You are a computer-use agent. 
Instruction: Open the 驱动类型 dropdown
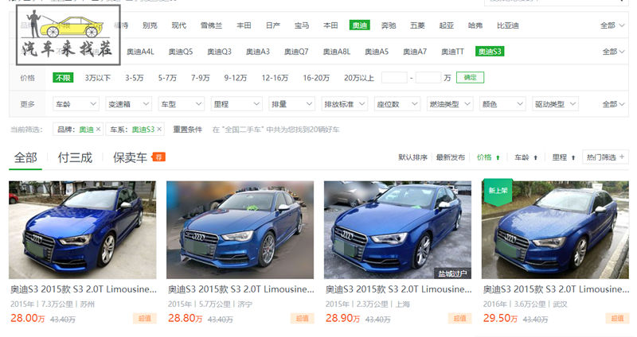[555, 104]
